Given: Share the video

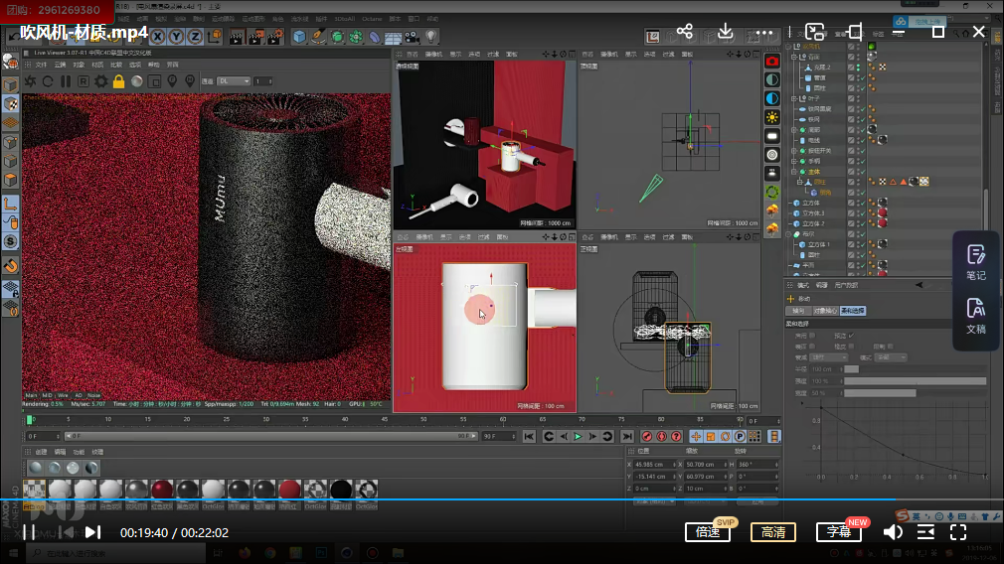Looking at the screenshot, I should pos(685,32).
